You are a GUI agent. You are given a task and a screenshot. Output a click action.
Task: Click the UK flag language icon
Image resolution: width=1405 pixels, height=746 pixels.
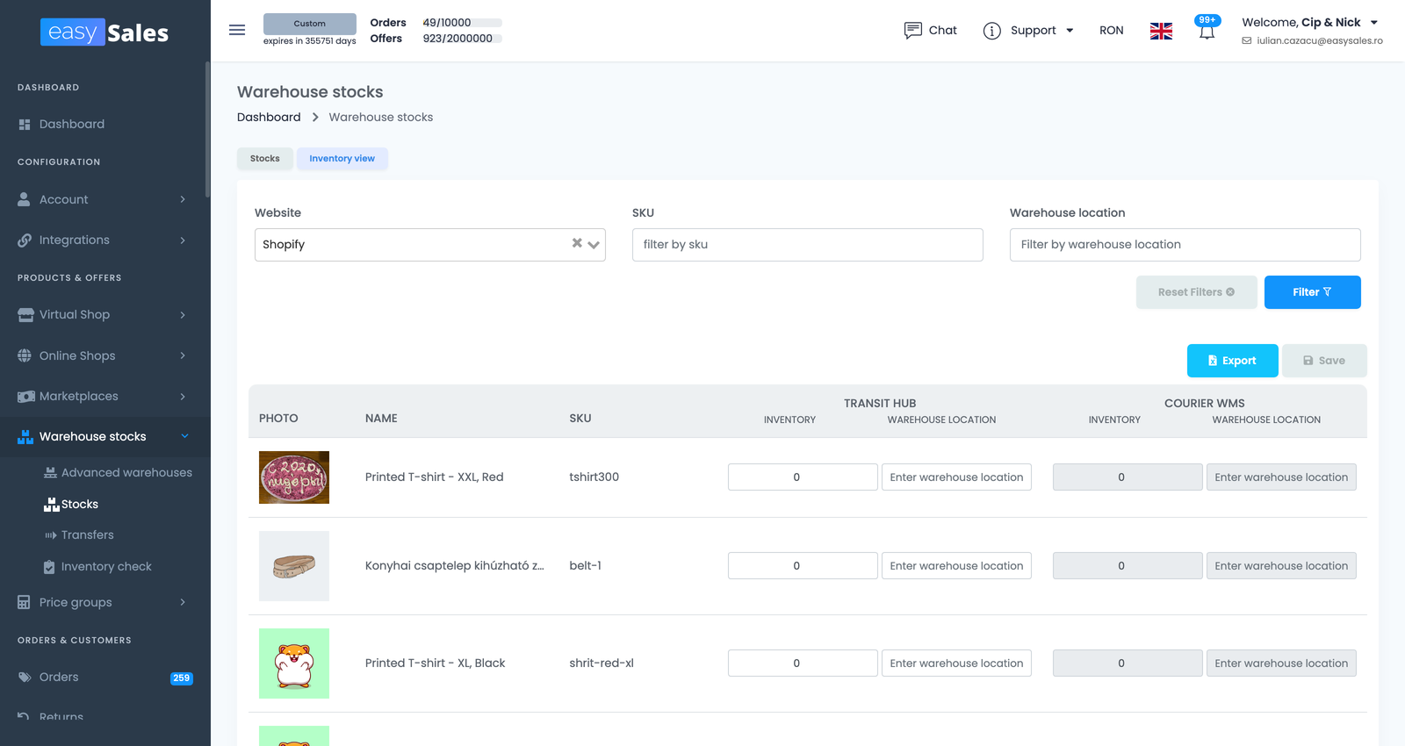coord(1161,31)
